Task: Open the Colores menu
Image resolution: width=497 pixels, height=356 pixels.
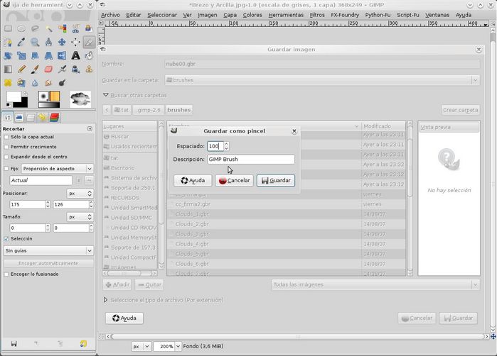Action: click(252, 15)
